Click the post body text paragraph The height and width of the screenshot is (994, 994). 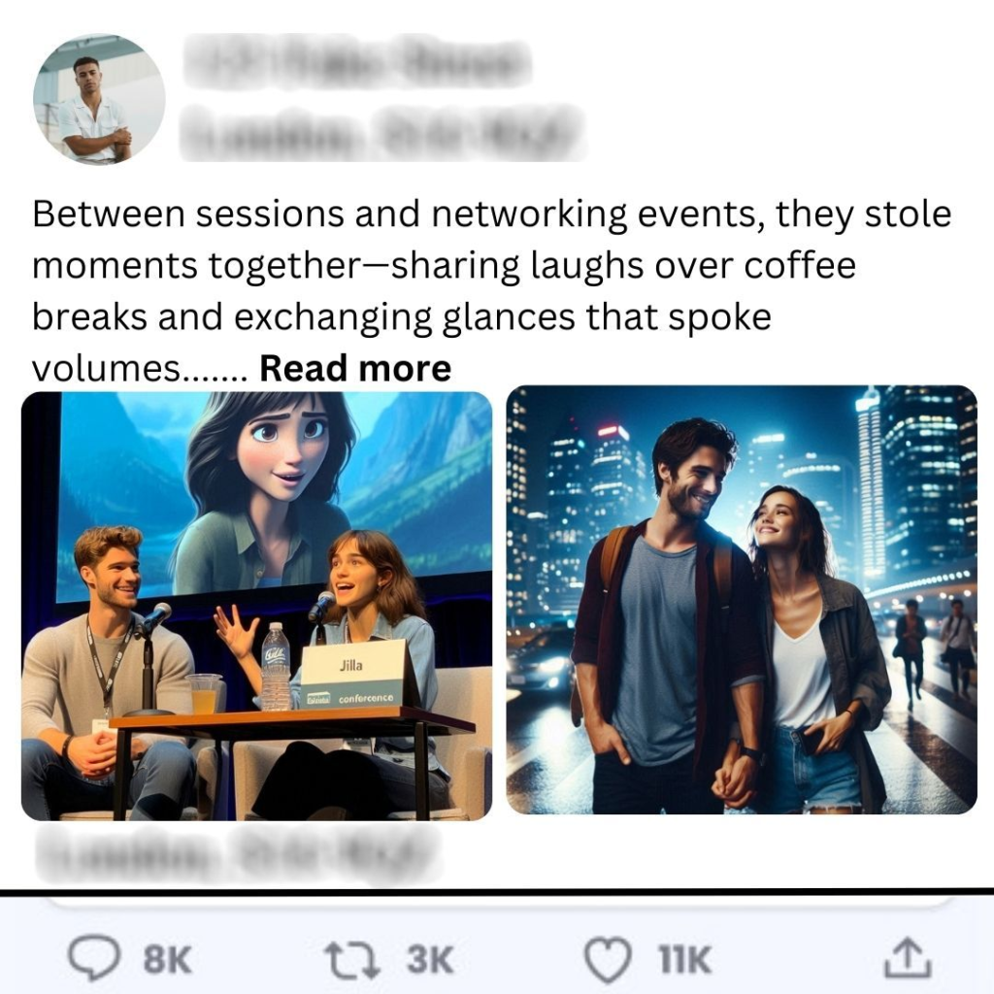[491, 291]
